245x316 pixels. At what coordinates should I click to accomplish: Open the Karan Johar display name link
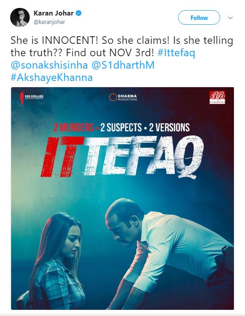click(54, 13)
